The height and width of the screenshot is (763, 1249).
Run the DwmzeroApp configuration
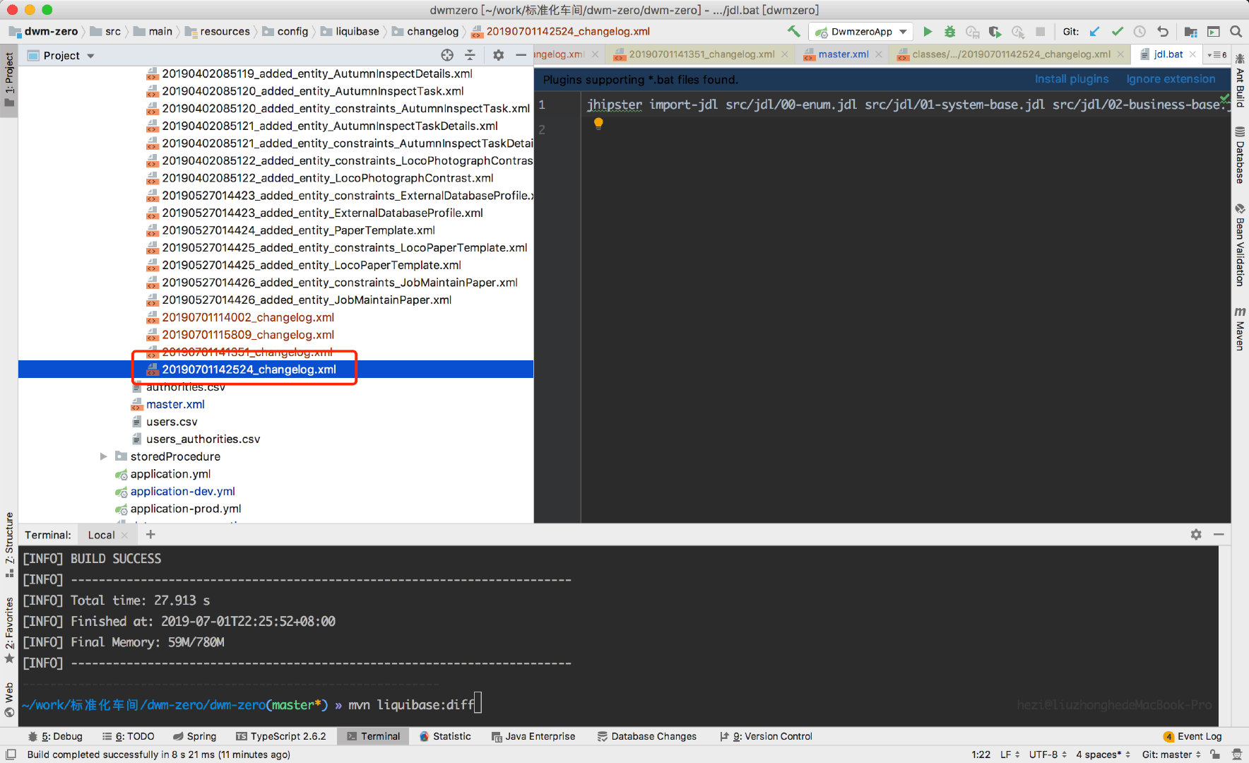[928, 31]
